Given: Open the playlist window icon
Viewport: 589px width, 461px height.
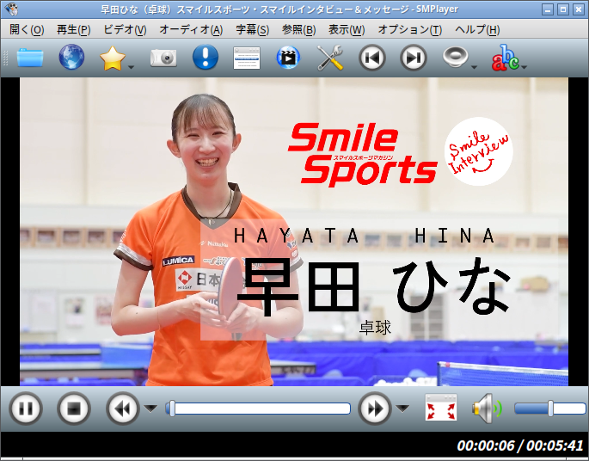Looking at the screenshot, I should (247, 58).
